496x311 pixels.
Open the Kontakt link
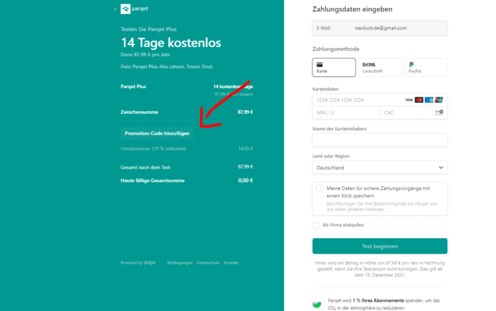click(231, 263)
